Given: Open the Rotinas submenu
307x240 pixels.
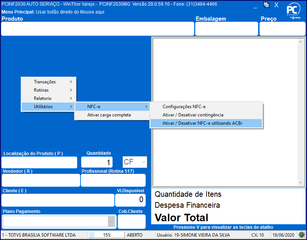Looking at the screenshot, I should (49, 90).
